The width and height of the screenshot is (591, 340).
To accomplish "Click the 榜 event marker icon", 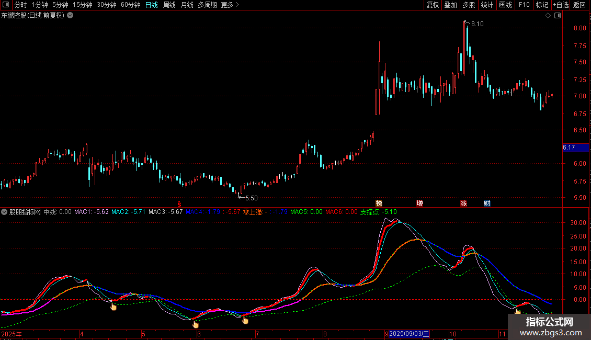I will pos(379,203).
